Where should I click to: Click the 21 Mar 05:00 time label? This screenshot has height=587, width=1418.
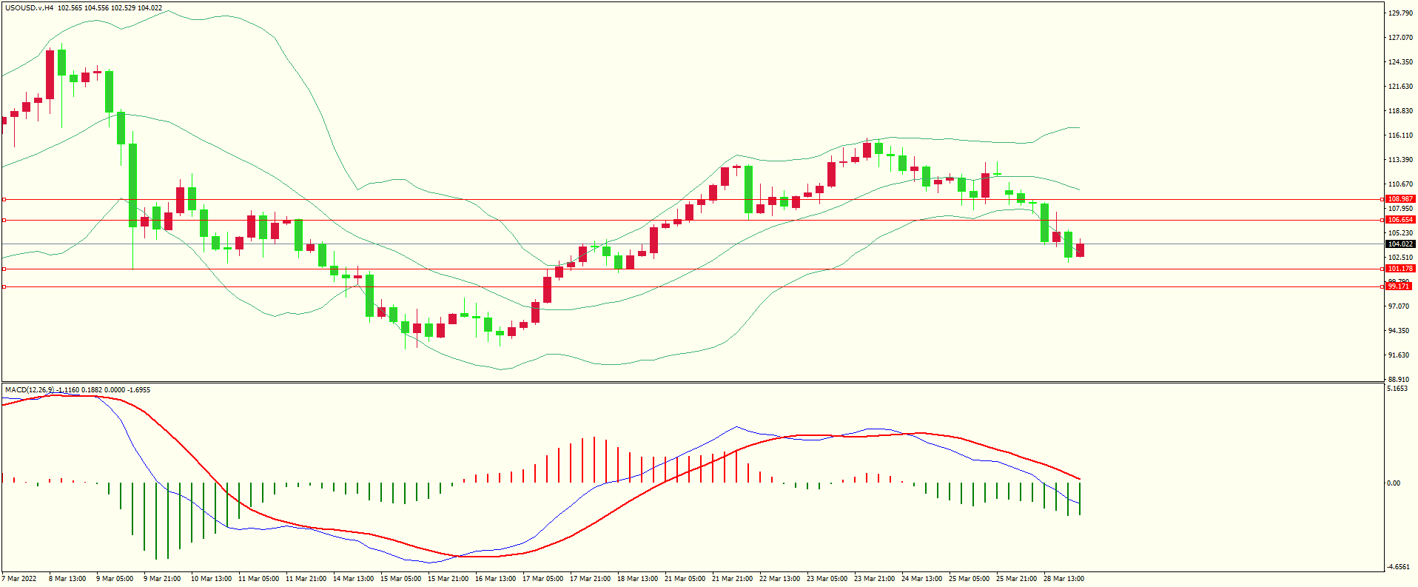pos(685,579)
